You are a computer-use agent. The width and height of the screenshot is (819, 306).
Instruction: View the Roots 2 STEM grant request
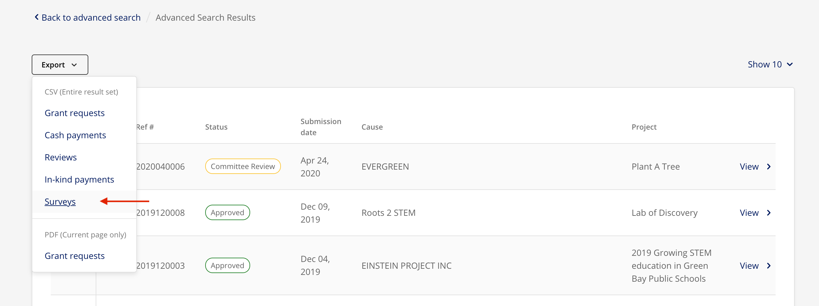[x=749, y=213]
